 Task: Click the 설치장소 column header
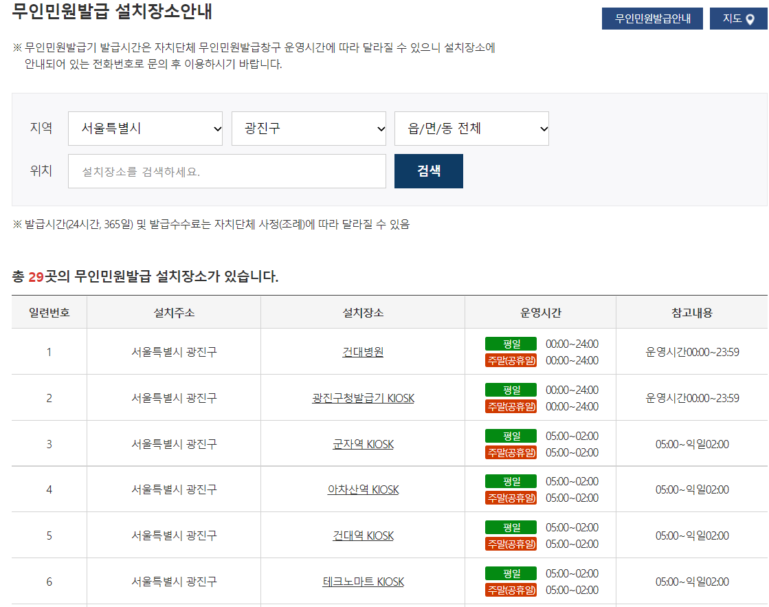coord(361,311)
